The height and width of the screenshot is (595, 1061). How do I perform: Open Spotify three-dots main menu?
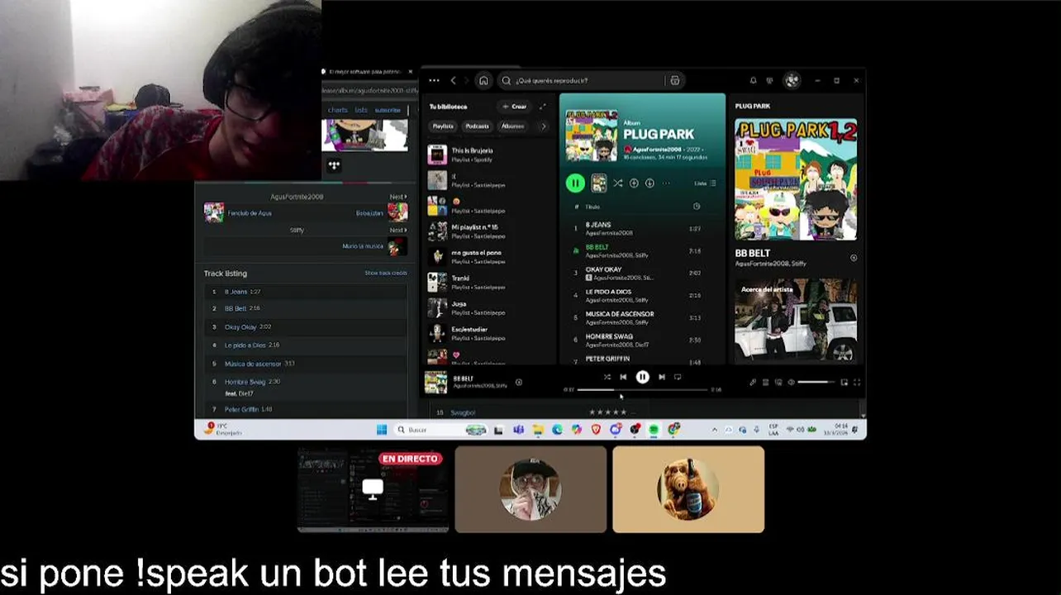[x=434, y=80]
